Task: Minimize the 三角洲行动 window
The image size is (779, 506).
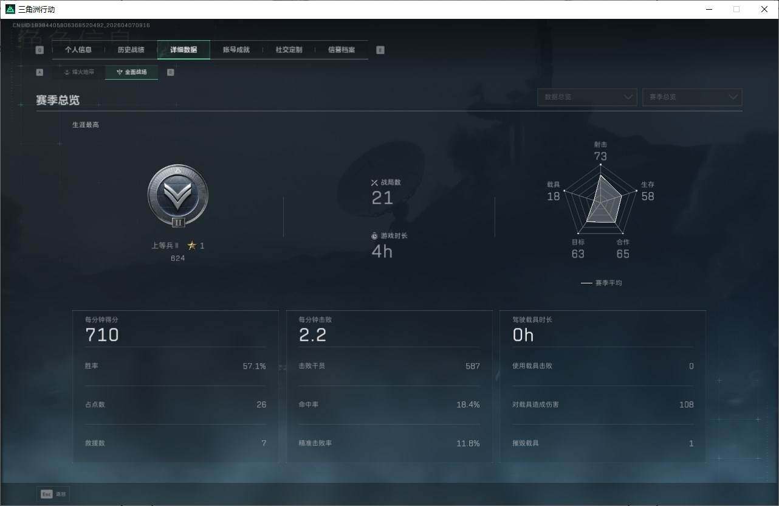Action: click(x=709, y=9)
